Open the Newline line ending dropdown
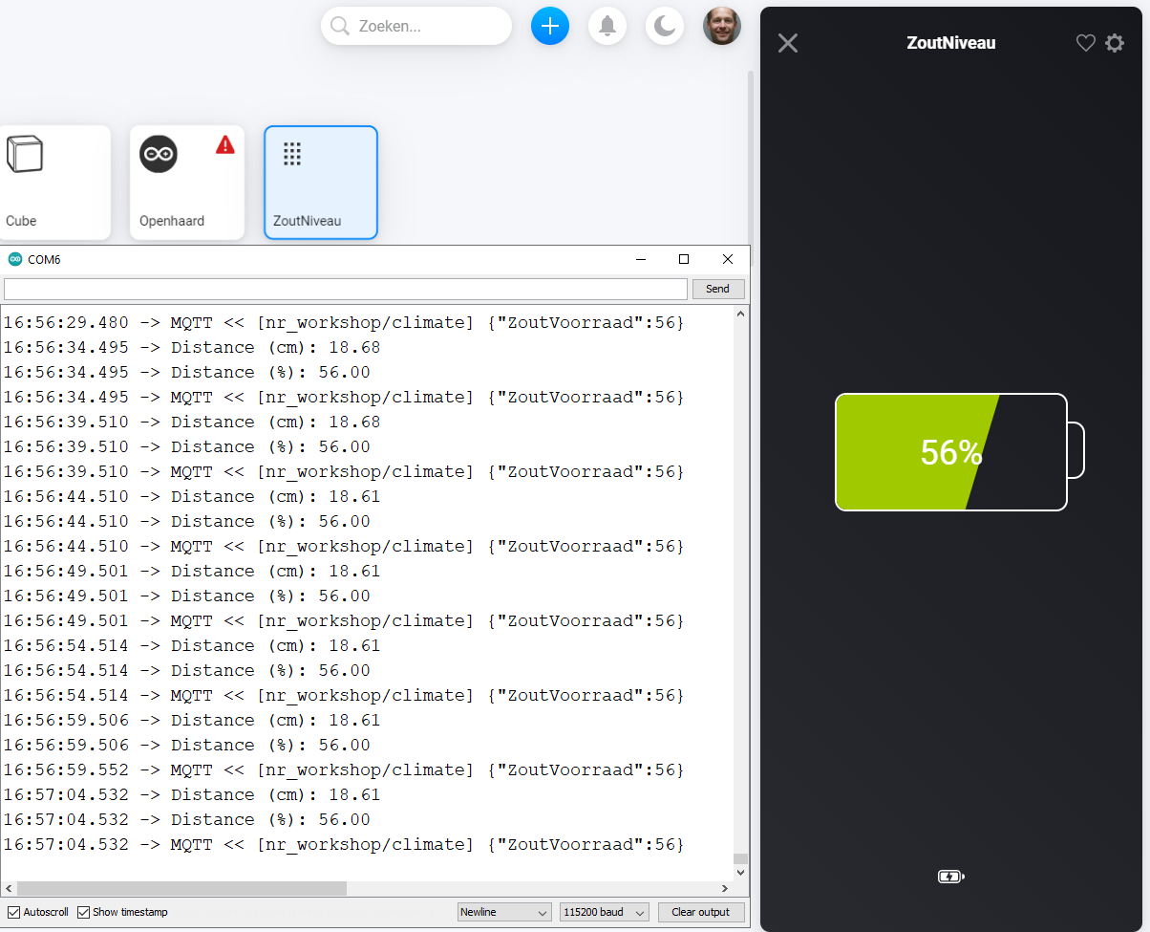The image size is (1150, 932). click(x=504, y=912)
